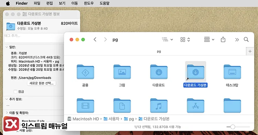The width and height of the screenshot is (258, 135).
Task: Select the movies folder with film icon
Action: coord(85,105)
